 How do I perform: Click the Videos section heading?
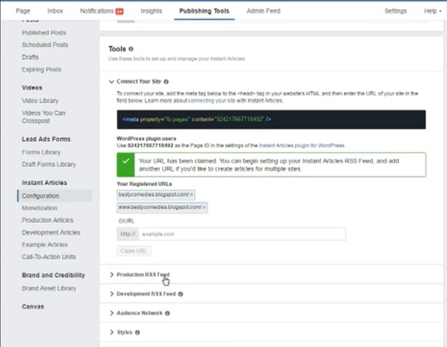[32, 88]
